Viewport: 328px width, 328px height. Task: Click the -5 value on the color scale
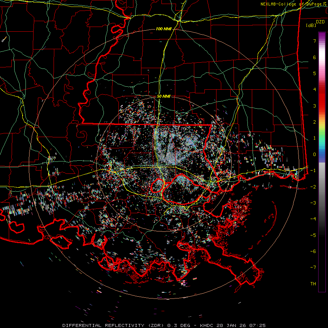(x=313, y=235)
